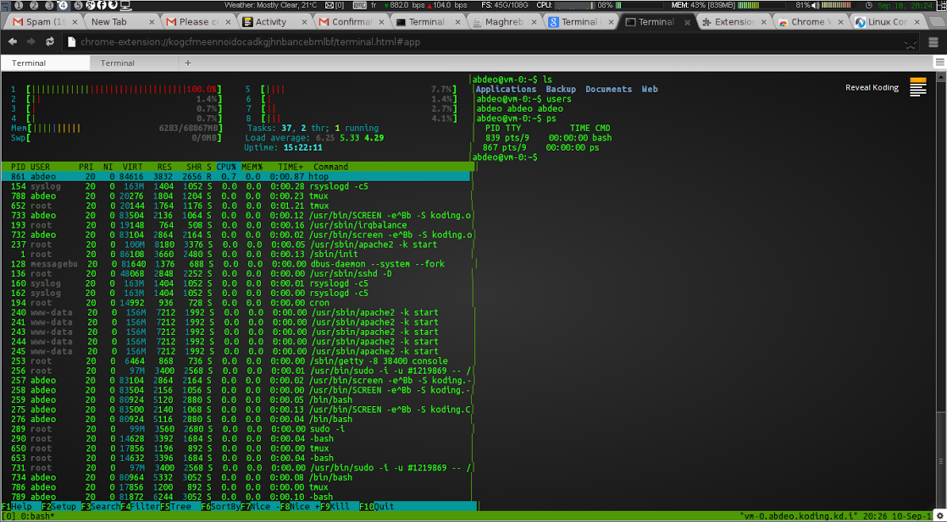This screenshot has height=522, width=947.
Task: Open the Chrome hamburger menu
Action: [x=933, y=42]
